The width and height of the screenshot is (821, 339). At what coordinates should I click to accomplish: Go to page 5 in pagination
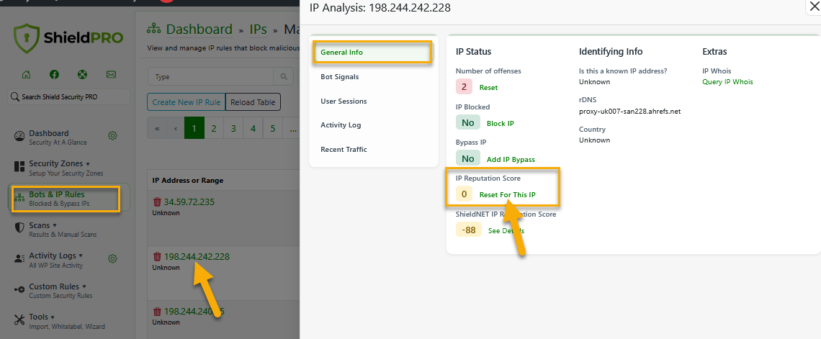click(x=273, y=128)
